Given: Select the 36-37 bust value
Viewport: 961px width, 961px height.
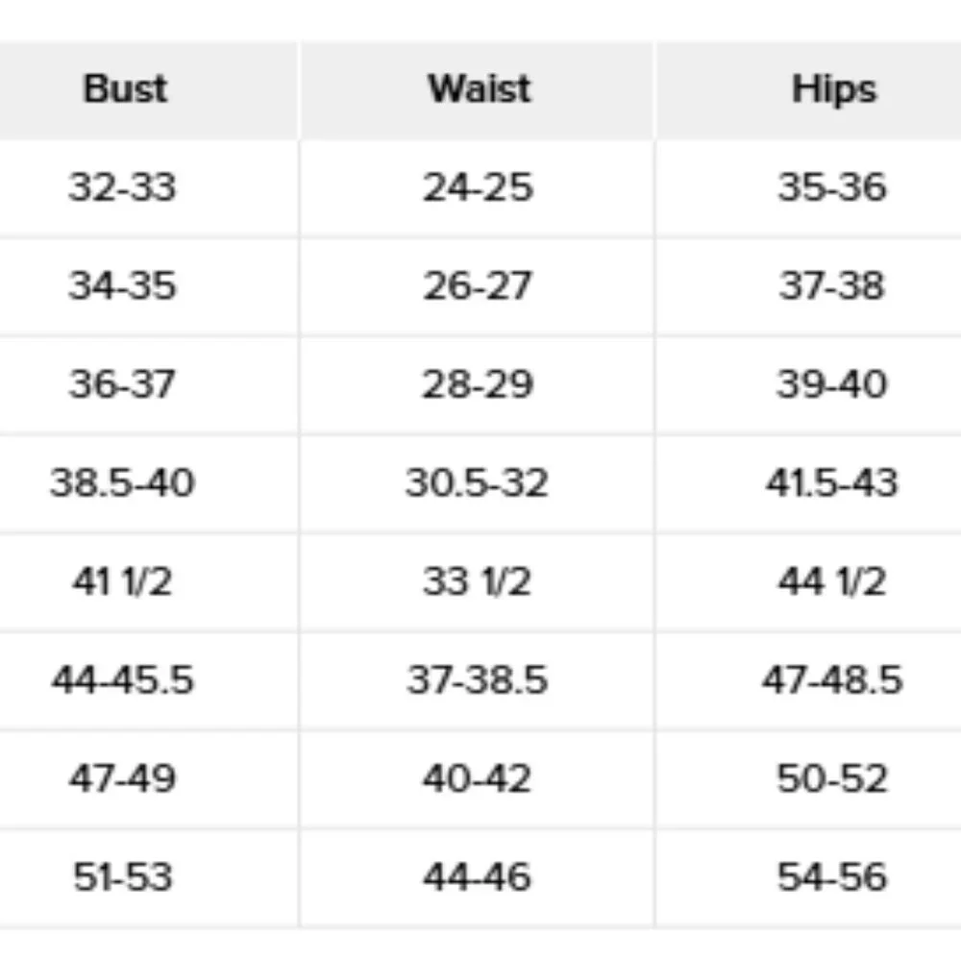Looking at the screenshot, I should point(123,384).
